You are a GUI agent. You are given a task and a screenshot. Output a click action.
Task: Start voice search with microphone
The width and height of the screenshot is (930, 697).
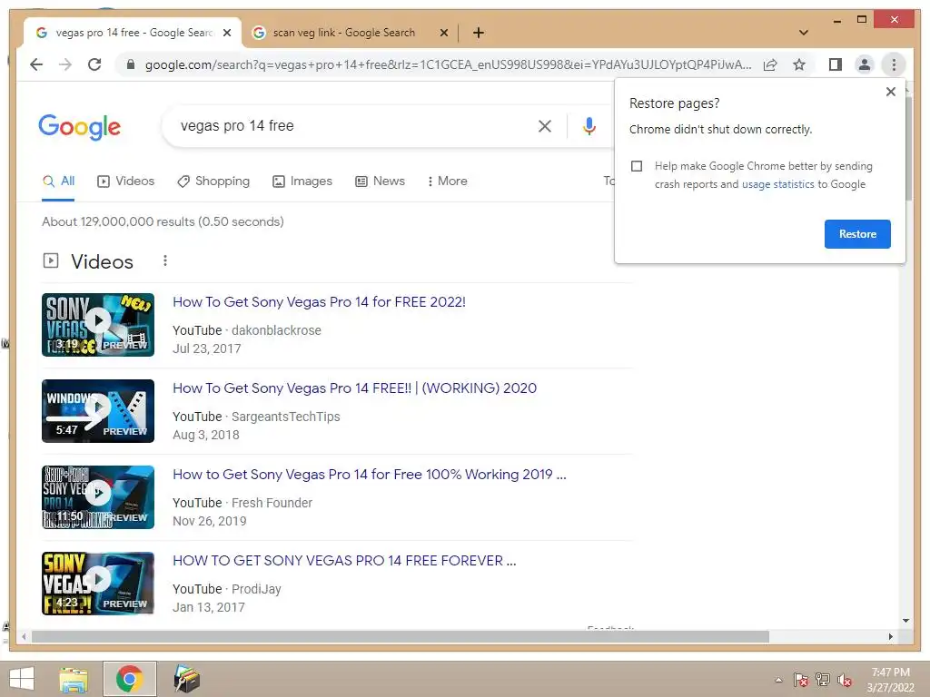click(589, 125)
